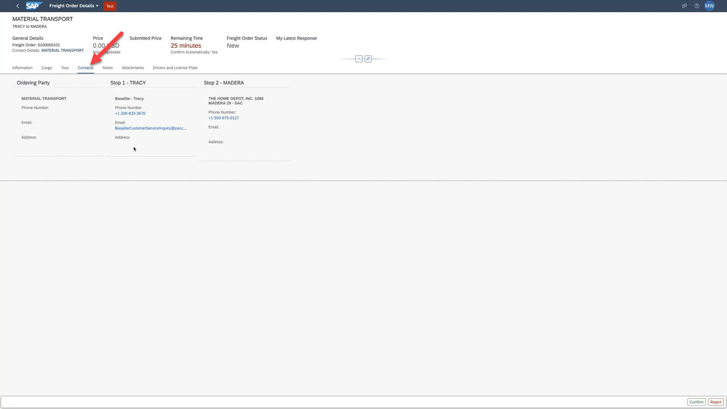727x409 pixels.
Task: Open the help question mark icon
Action: tap(697, 6)
